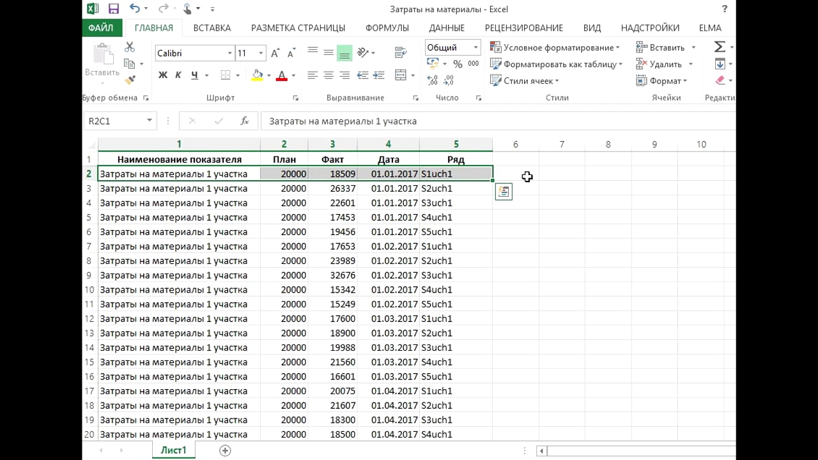Open fill color dropdown arrow
818x460 pixels.
(268, 75)
